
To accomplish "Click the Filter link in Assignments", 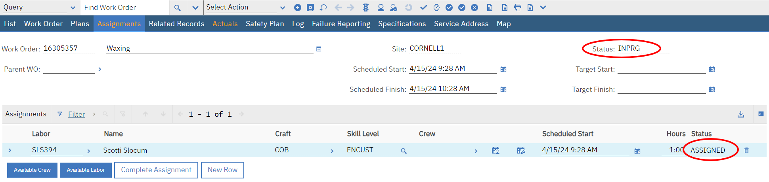I will point(77,114).
